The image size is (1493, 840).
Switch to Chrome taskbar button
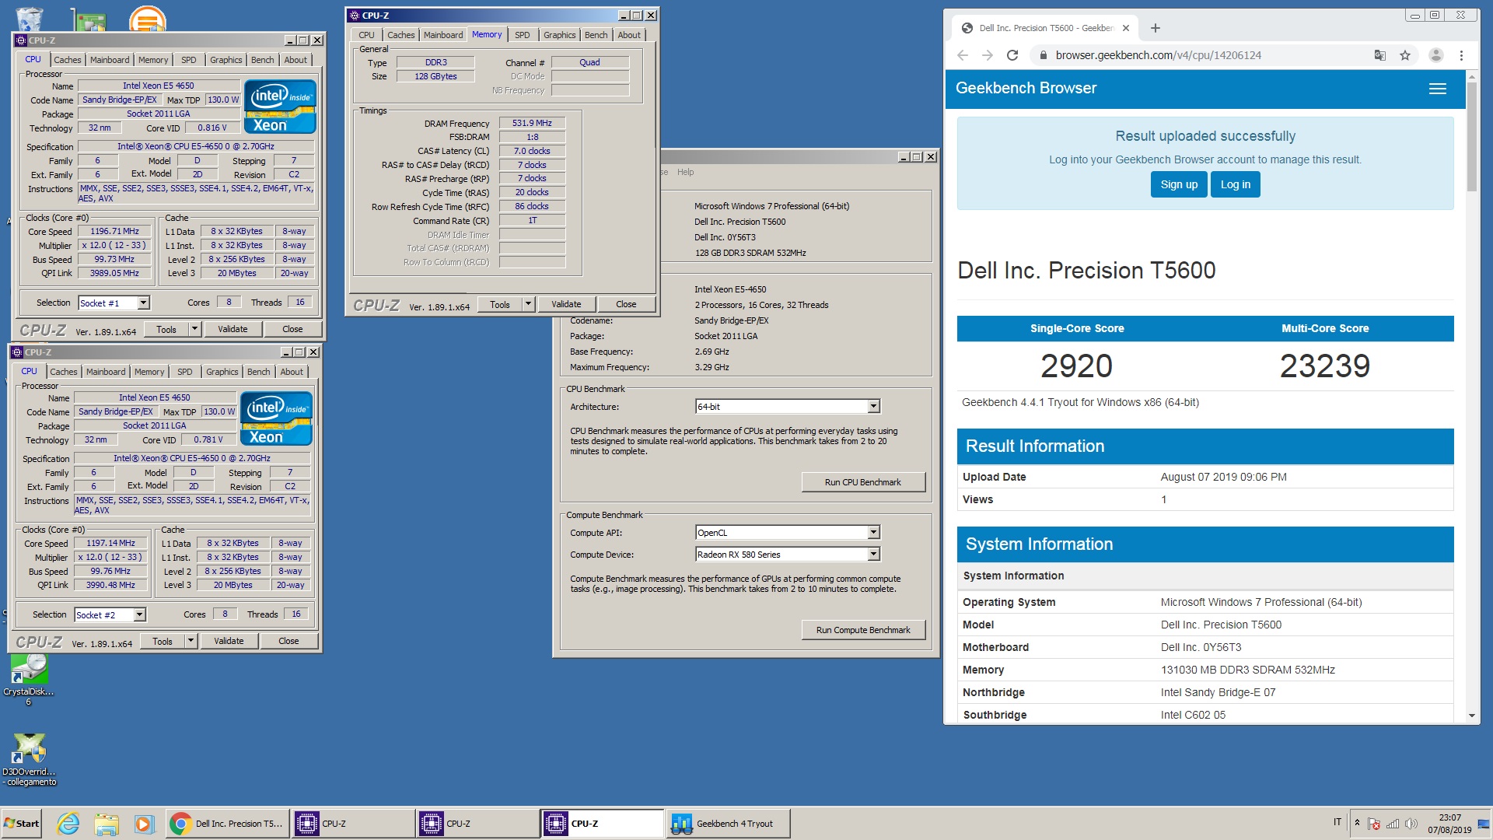(228, 823)
